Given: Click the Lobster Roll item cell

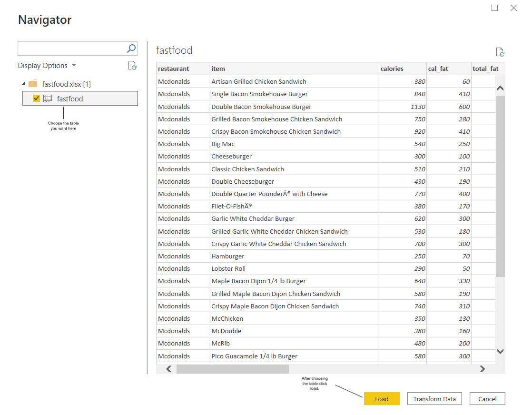Looking at the screenshot, I should point(294,268).
